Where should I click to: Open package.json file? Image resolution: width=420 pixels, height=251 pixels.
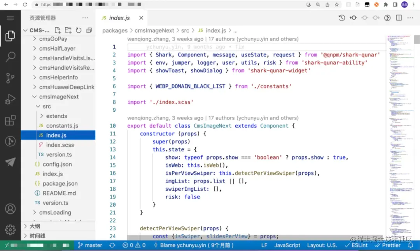tap(58, 184)
